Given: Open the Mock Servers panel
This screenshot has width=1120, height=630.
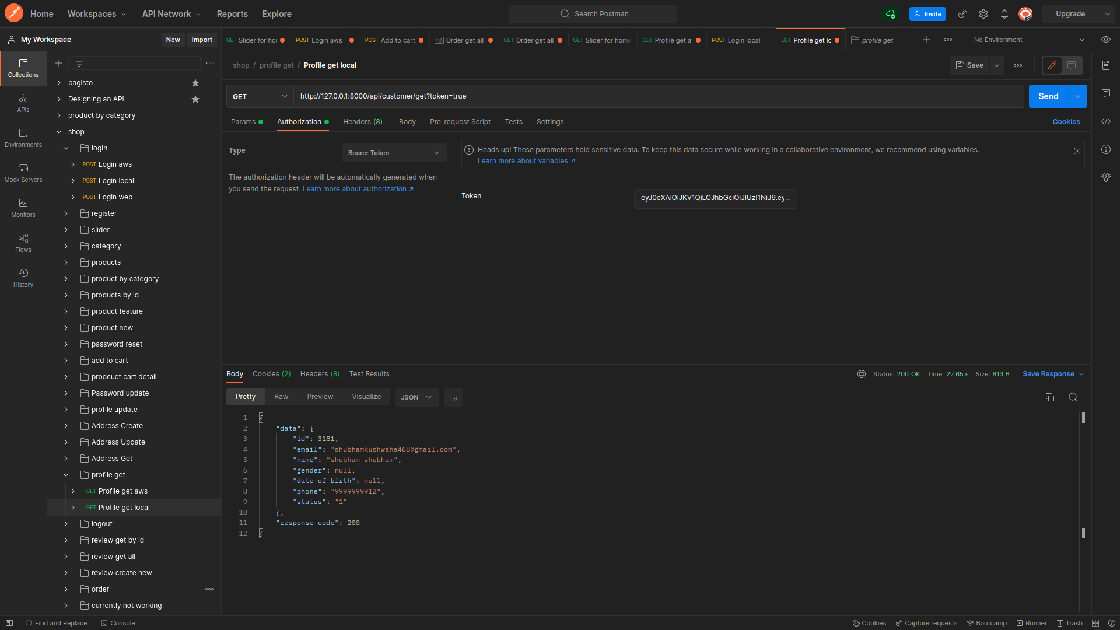Looking at the screenshot, I should point(23,173).
